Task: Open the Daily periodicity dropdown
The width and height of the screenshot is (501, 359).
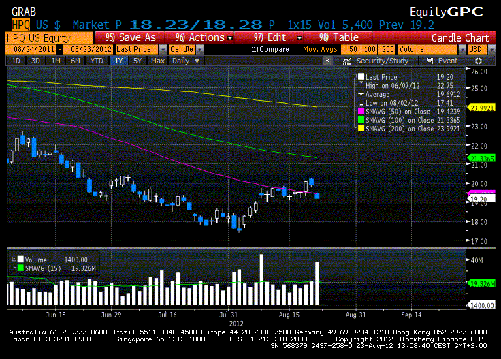Action: tap(186, 61)
